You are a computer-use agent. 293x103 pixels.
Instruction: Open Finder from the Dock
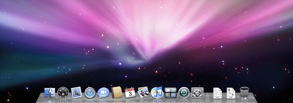50,93
